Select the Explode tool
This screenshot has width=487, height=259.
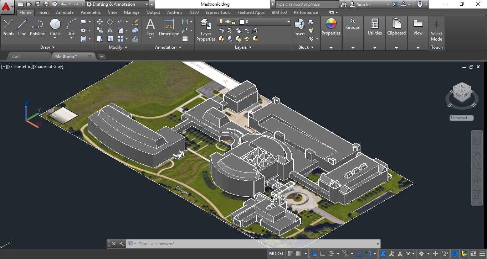(135, 31)
